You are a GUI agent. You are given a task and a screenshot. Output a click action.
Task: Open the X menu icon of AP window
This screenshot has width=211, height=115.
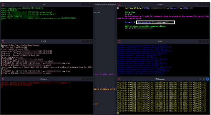[3, 5]
